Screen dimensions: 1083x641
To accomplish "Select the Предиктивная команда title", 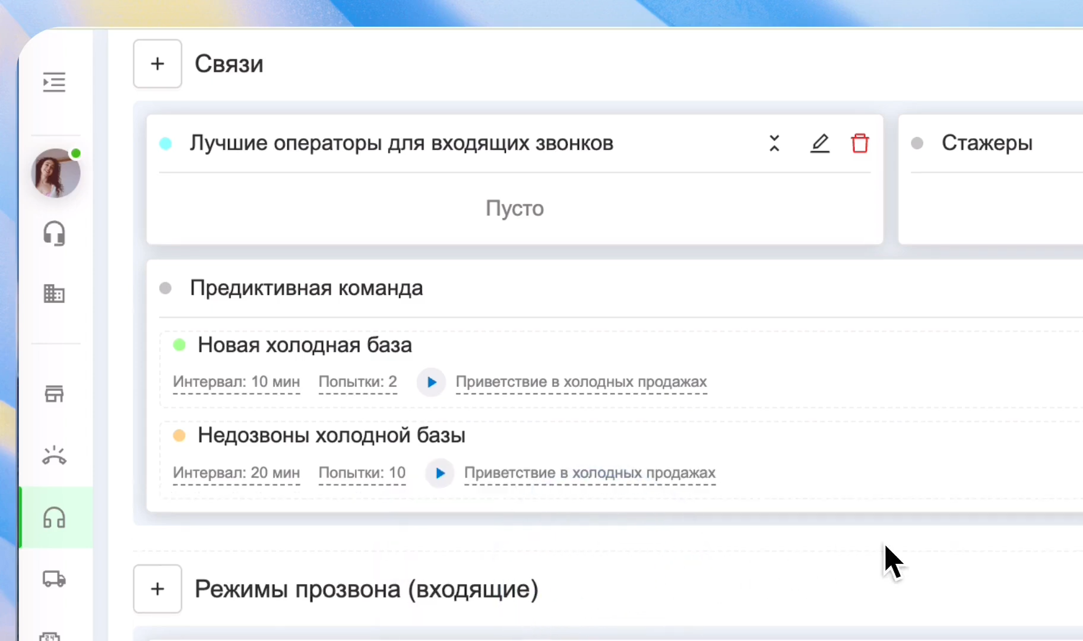I will click(x=306, y=288).
